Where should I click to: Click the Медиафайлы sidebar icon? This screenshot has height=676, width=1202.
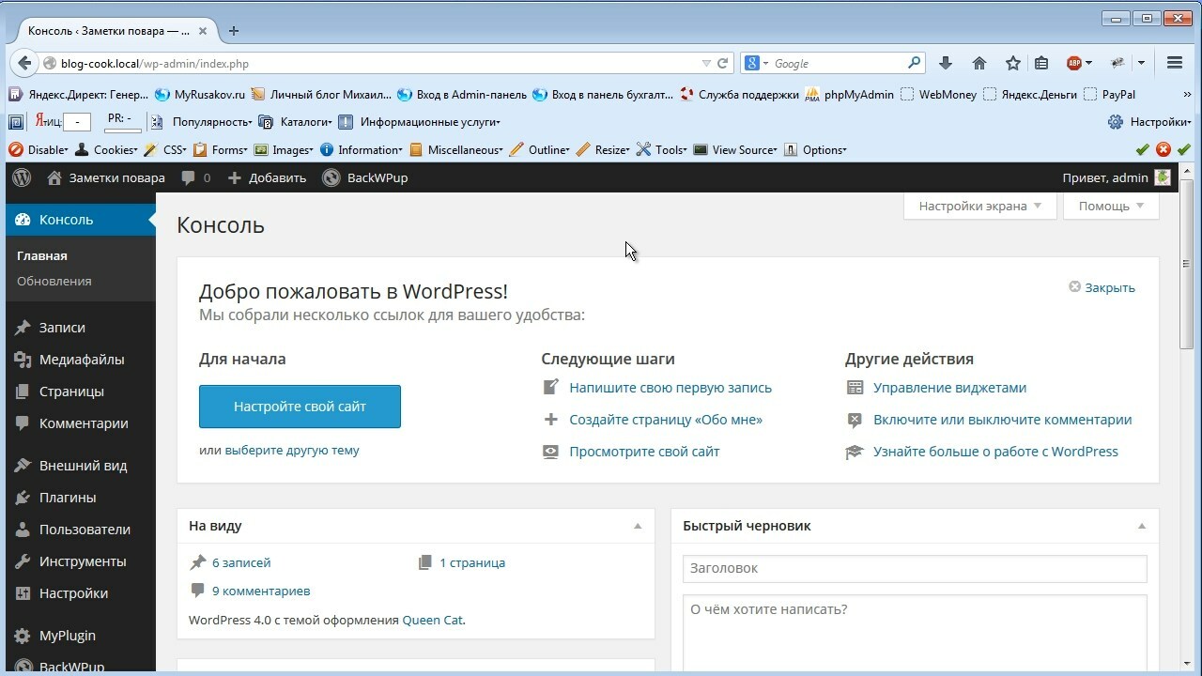[x=23, y=360]
